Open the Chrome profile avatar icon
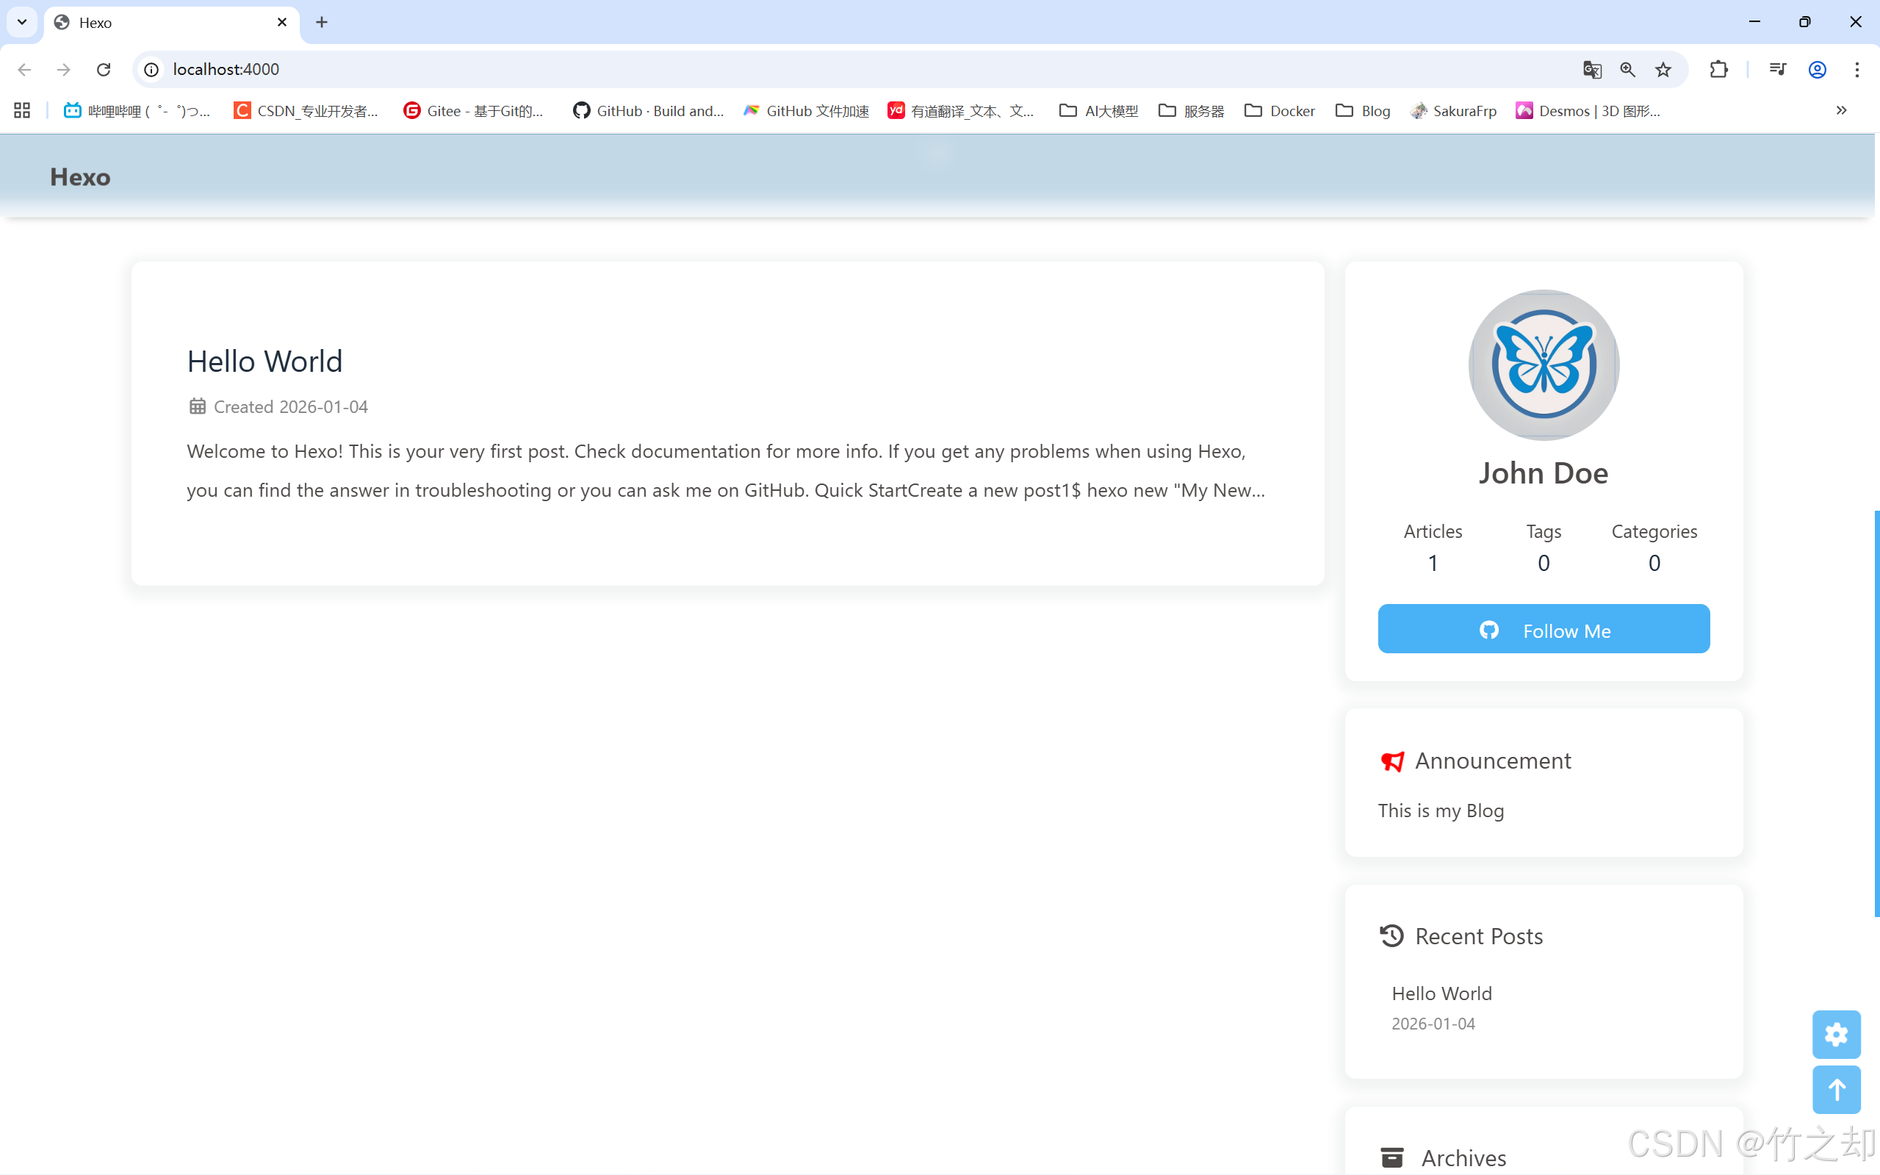Image resolution: width=1880 pixels, height=1175 pixels. pyautogui.click(x=1817, y=70)
